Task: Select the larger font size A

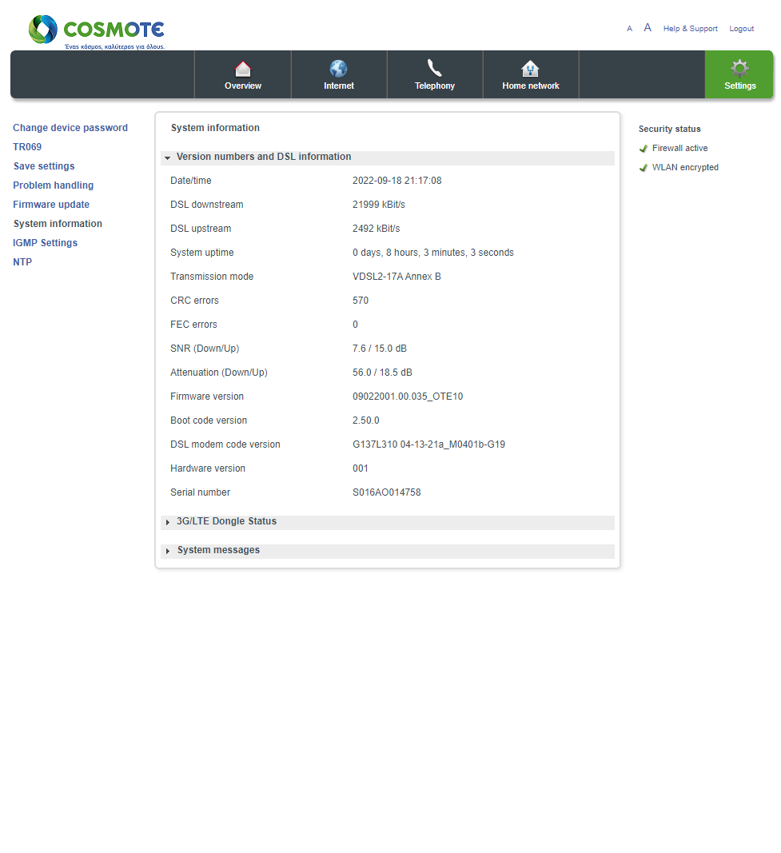Action: click(648, 28)
